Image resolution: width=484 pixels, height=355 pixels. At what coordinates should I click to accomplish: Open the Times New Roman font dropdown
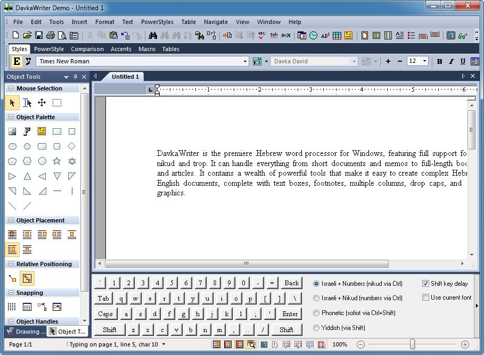point(245,61)
